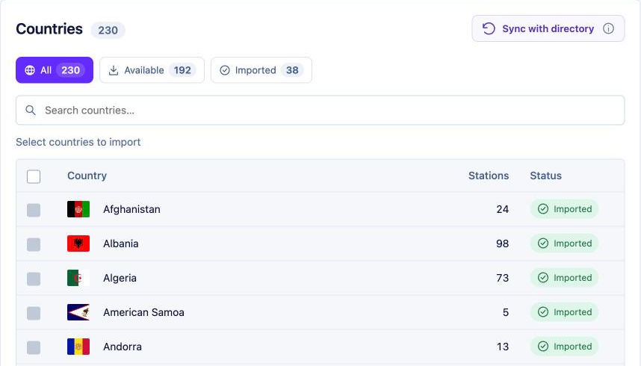Click American Samoa's Imported status badge

pos(565,312)
